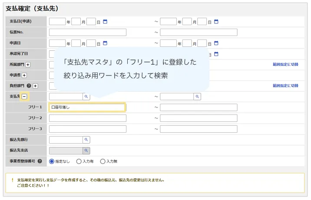
Task: Open calendar for 支払日(申請) start date
Action: tap(105, 21)
